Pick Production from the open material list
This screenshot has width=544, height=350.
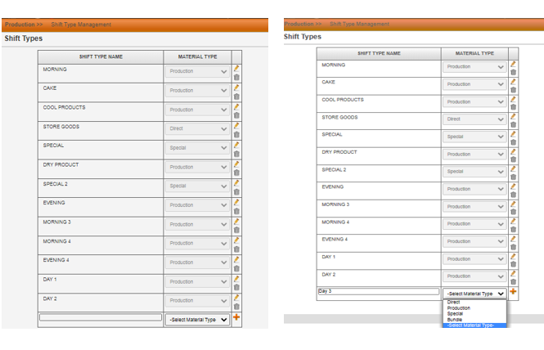tap(459, 308)
